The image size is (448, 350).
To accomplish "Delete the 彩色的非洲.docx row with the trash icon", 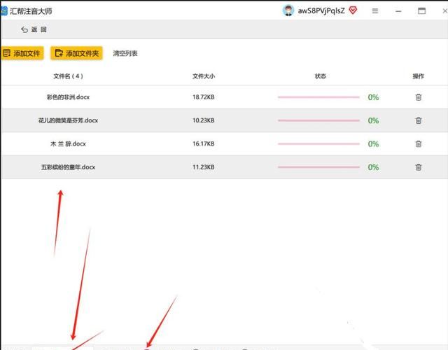I will pyautogui.click(x=419, y=97).
